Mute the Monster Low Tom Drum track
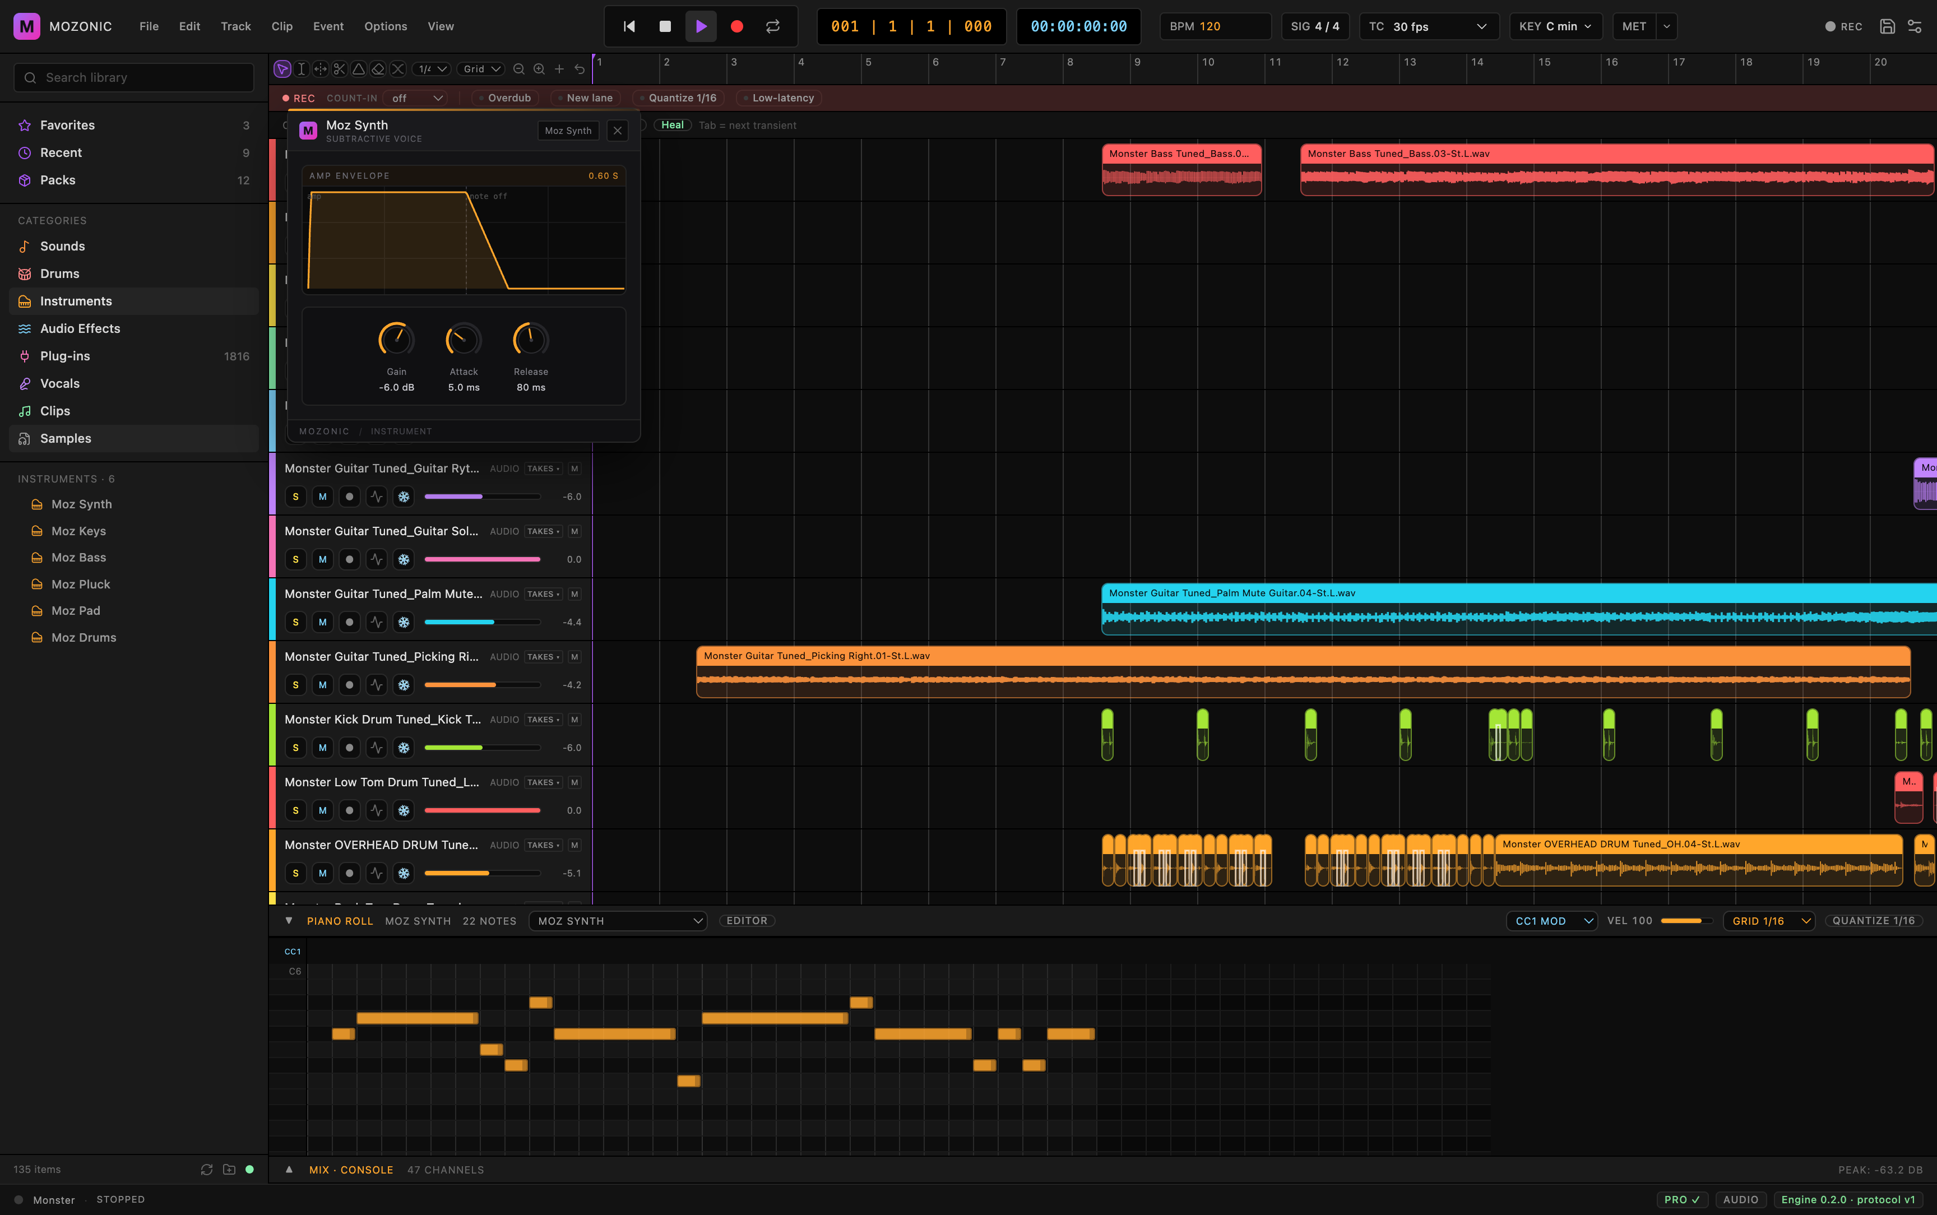Image resolution: width=1937 pixels, height=1215 pixels. (322, 810)
